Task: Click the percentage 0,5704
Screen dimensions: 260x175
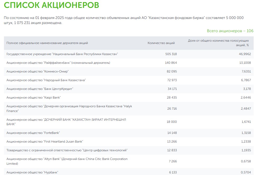Action: pyautogui.click(x=246, y=173)
